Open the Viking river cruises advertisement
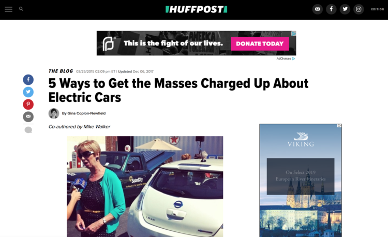The height and width of the screenshot is (237, 388). pos(301,181)
